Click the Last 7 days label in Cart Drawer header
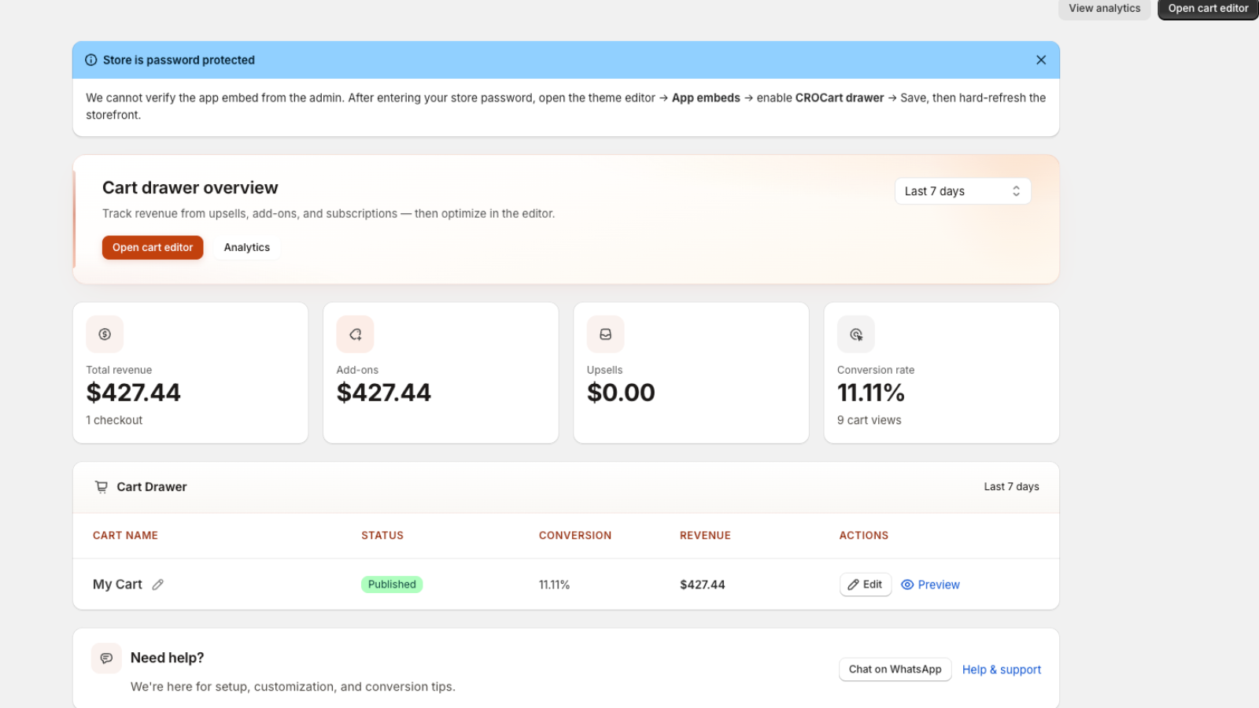This screenshot has width=1259, height=708. click(1011, 487)
